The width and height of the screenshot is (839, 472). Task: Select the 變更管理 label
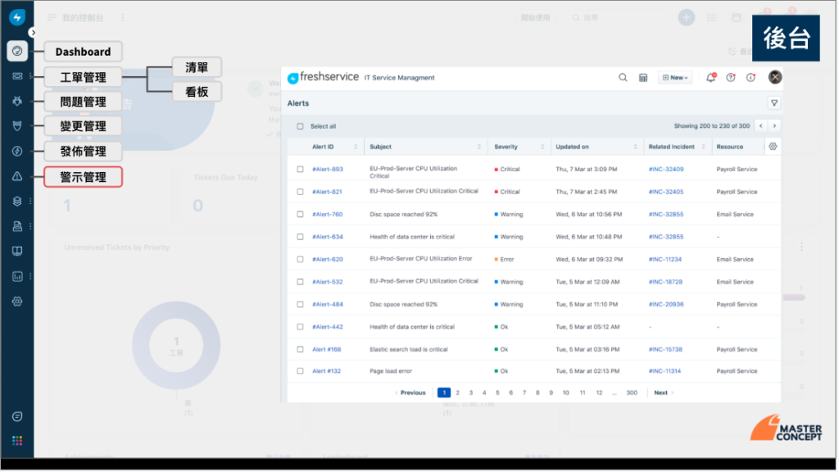(83, 127)
